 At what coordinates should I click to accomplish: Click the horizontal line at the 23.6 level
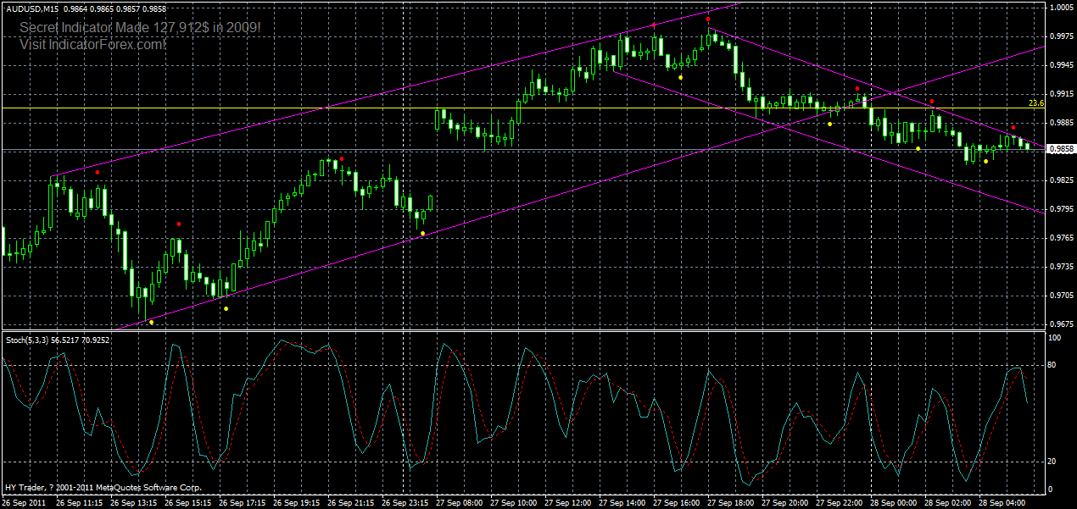tap(509, 108)
